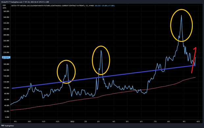Click the 80.000 price axis label

click(x=7, y=94)
